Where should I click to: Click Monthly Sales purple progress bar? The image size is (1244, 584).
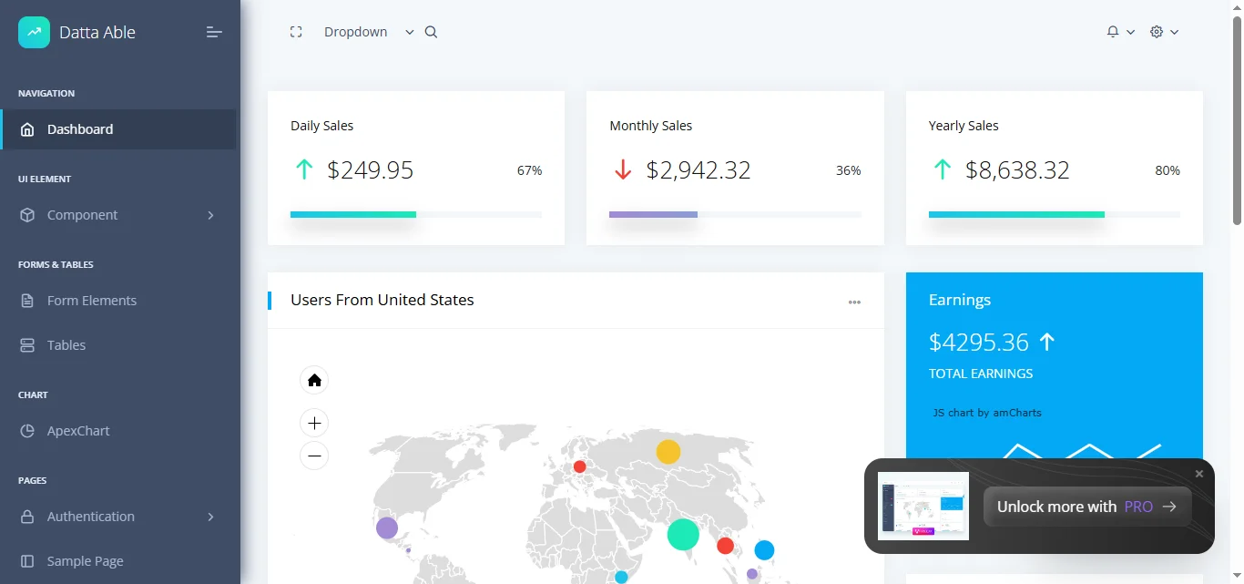point(653,214)
